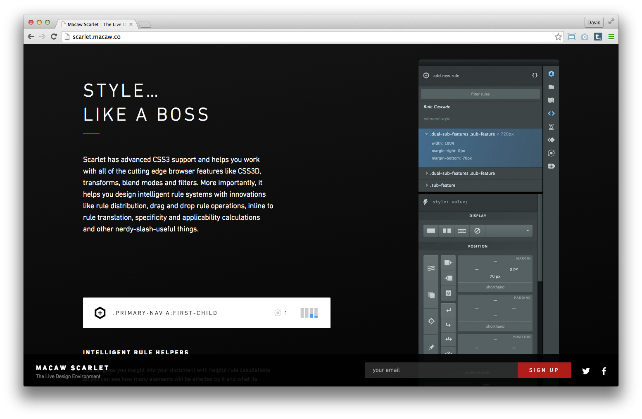Image resolution: width=642 pixels, height=419 pixels.
Task: Click the browser back arrow
Action: coord(31,37)
